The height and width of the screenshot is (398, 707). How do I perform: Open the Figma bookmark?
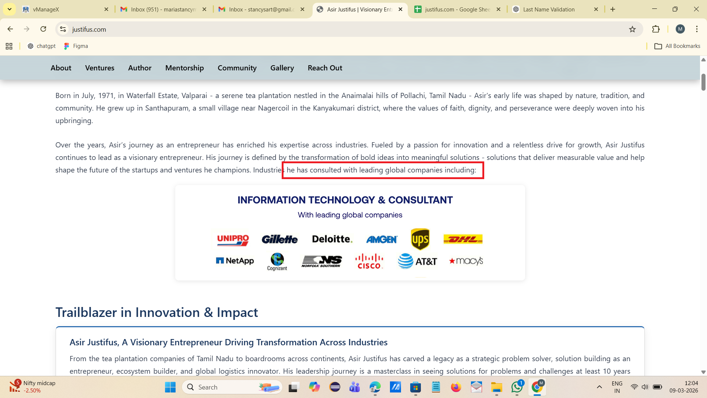pyautogui.click(x=76, y=46)
